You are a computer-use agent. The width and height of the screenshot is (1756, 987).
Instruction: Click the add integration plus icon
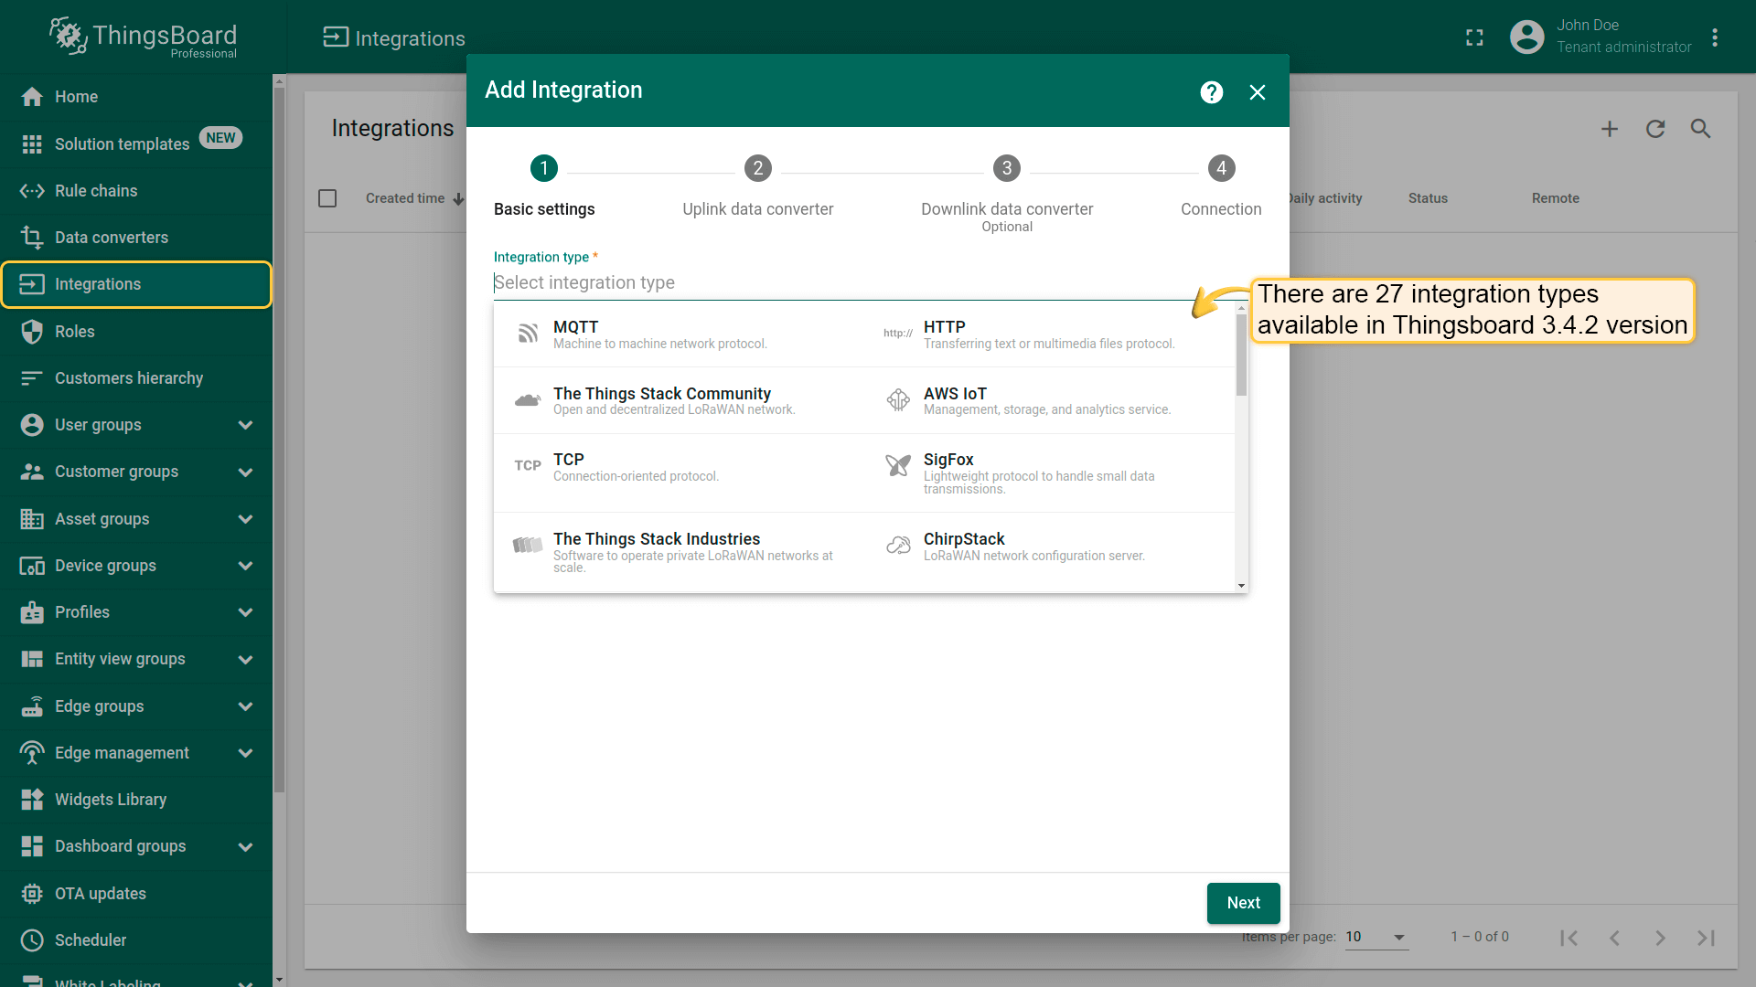[x=1610, y=129]
